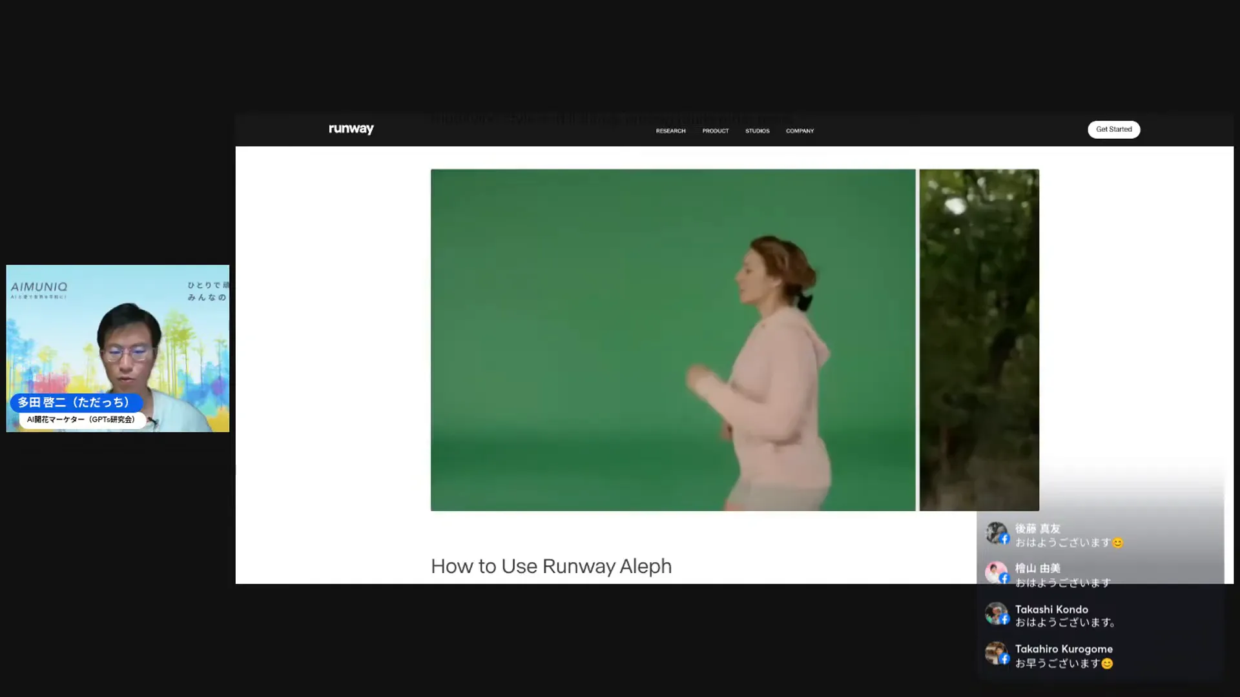Click the forest background video panel
The height and width of the screenshot is (697, 1240).
pos(979,340)
